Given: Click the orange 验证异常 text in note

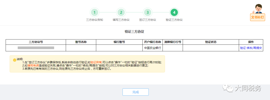Looking at the screenshot, I should pos(96,62).
